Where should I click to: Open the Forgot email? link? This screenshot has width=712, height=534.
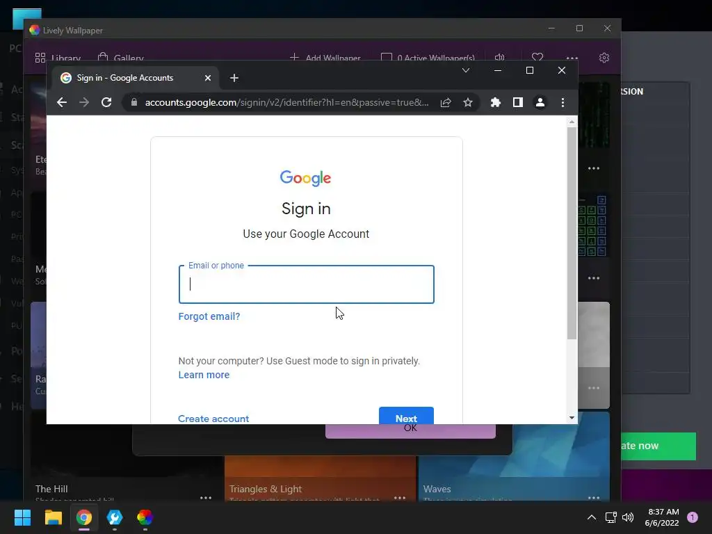point(209,316)
